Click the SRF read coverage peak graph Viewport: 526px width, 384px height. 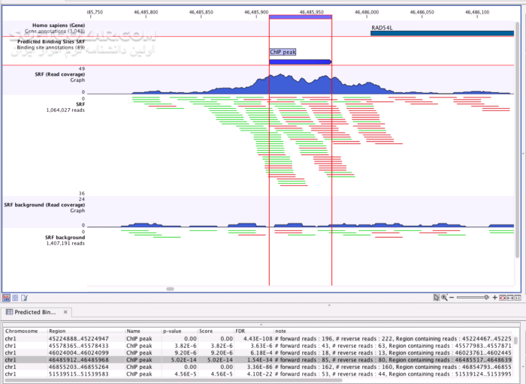[x=300, y=84]
